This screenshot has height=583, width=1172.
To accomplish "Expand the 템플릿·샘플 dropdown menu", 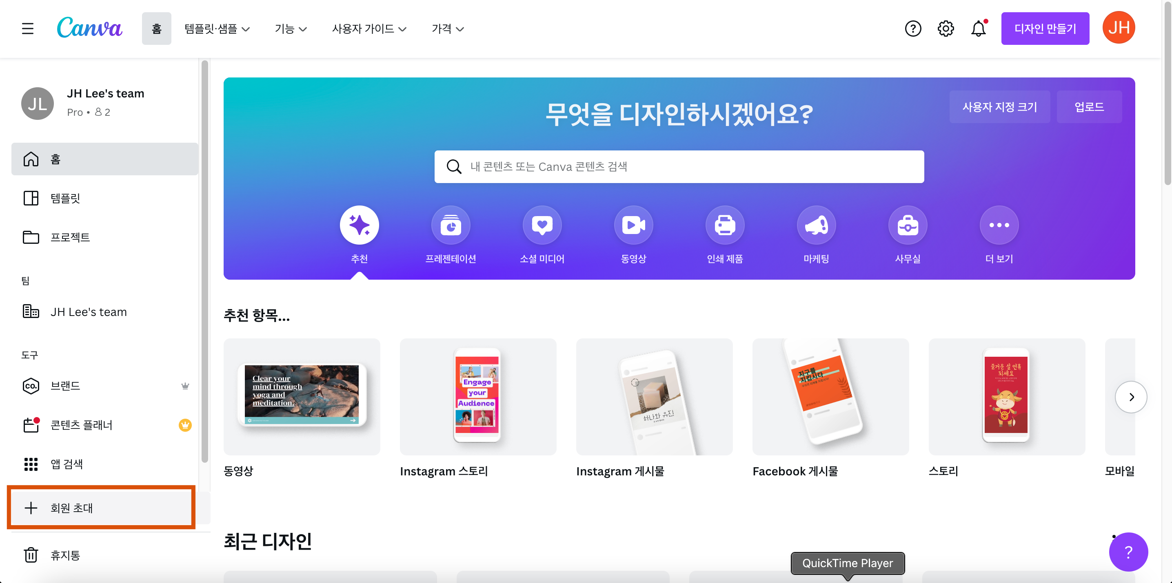I will point(217,29).
